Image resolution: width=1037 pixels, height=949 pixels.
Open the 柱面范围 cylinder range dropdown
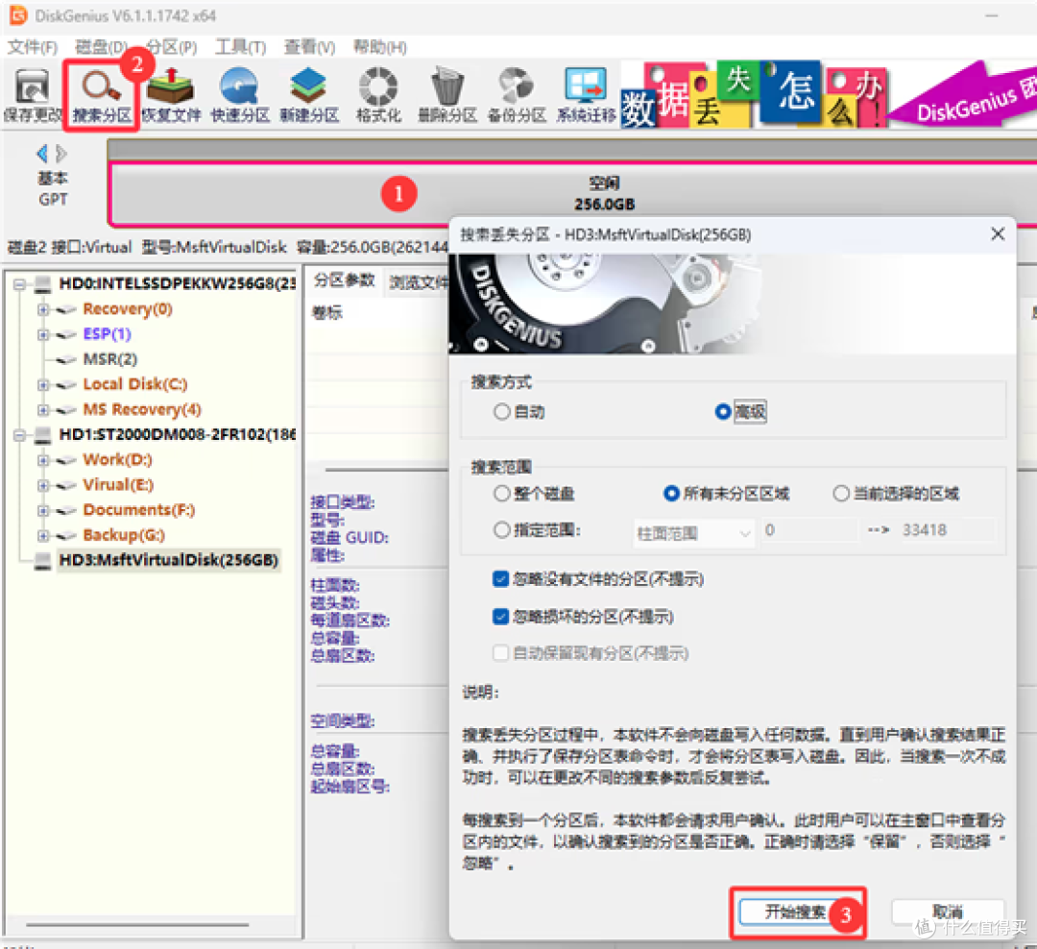pos(694,533)
